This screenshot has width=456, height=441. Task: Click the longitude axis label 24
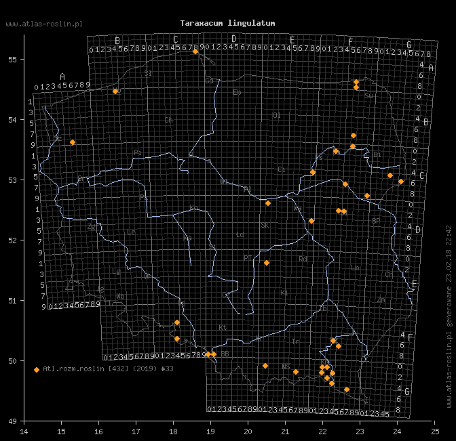(x=397, y=432)
